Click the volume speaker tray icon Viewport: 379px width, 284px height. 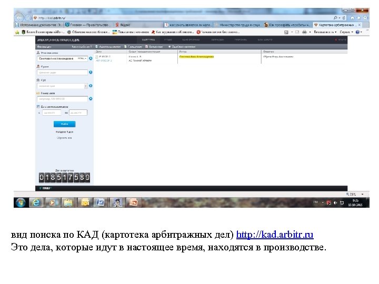335,203
